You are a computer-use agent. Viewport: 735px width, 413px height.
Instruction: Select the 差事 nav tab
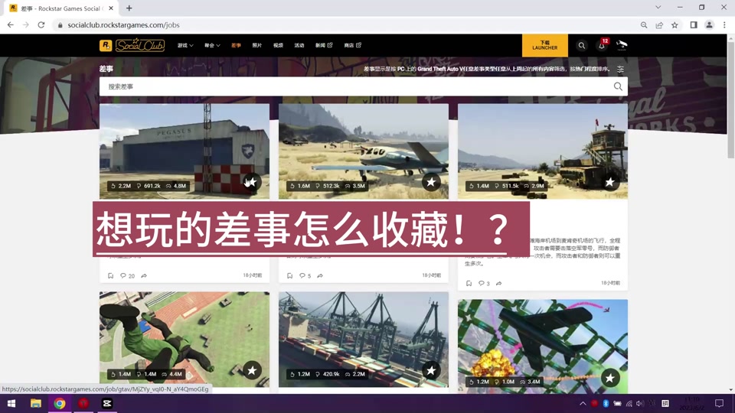point(236,45)
